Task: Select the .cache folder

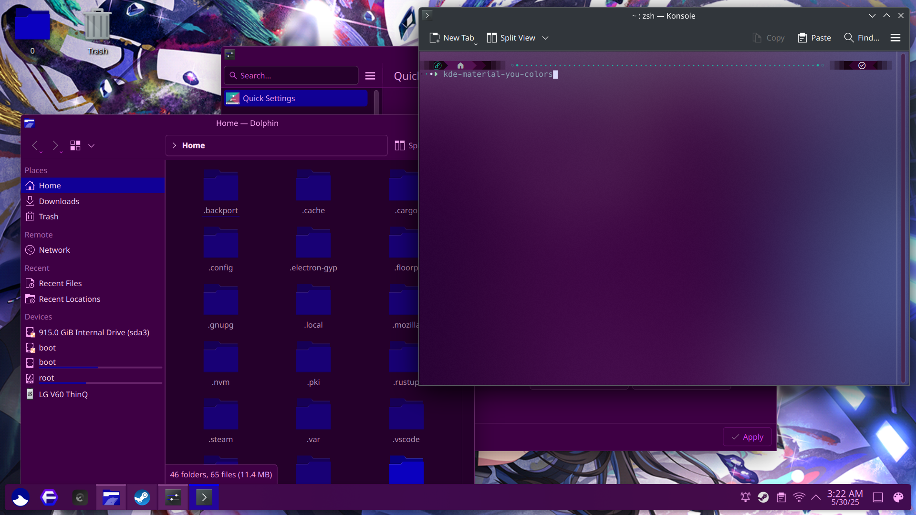Action: click(313, 192)
